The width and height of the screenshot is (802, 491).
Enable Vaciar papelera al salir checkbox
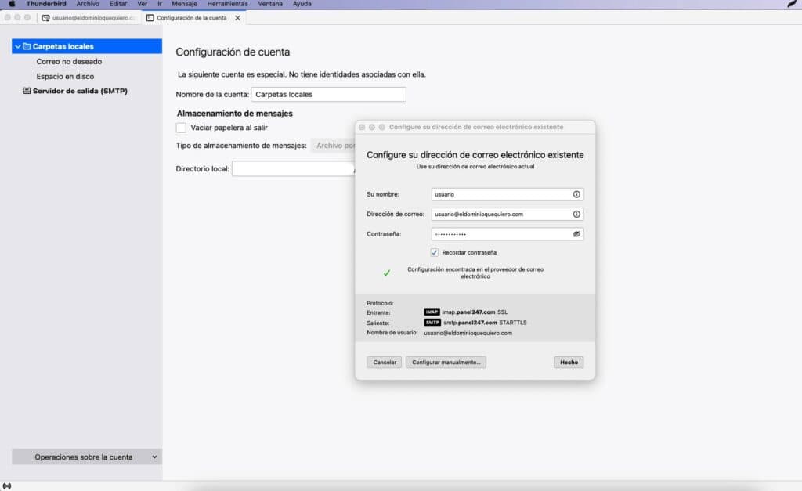click(181, 128)
